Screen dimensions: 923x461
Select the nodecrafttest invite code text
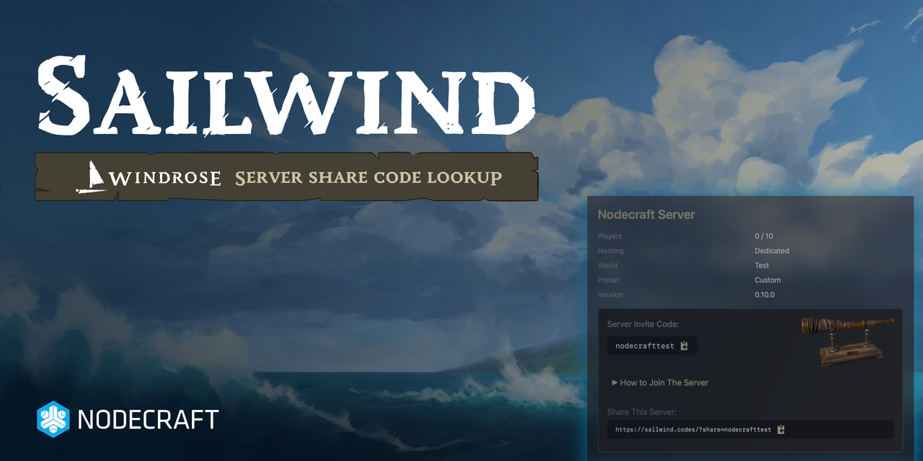coord(644,346)
